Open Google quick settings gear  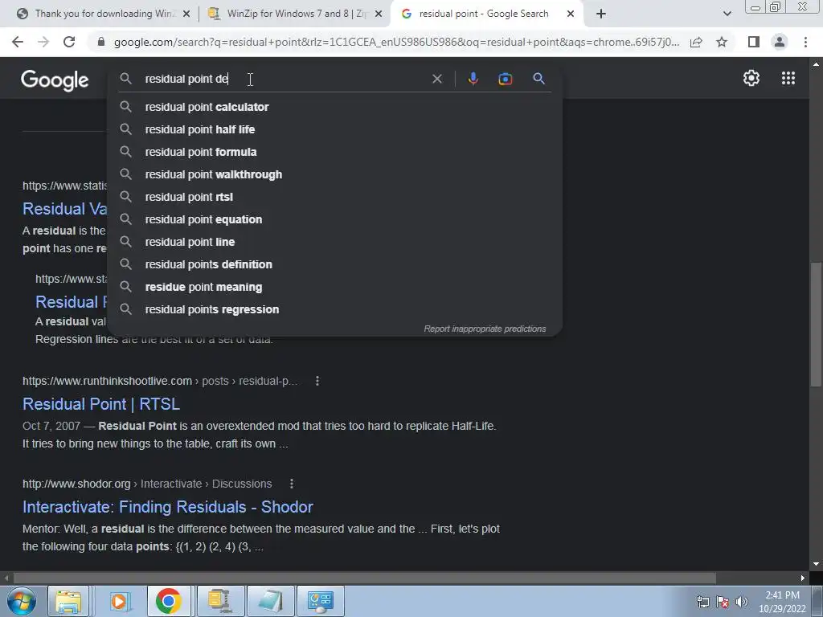click(751, 78)
